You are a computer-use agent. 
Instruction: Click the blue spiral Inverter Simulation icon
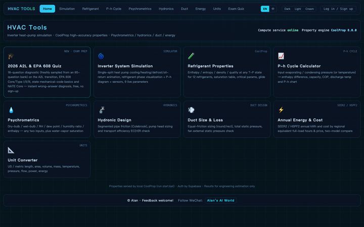(101, 56)
